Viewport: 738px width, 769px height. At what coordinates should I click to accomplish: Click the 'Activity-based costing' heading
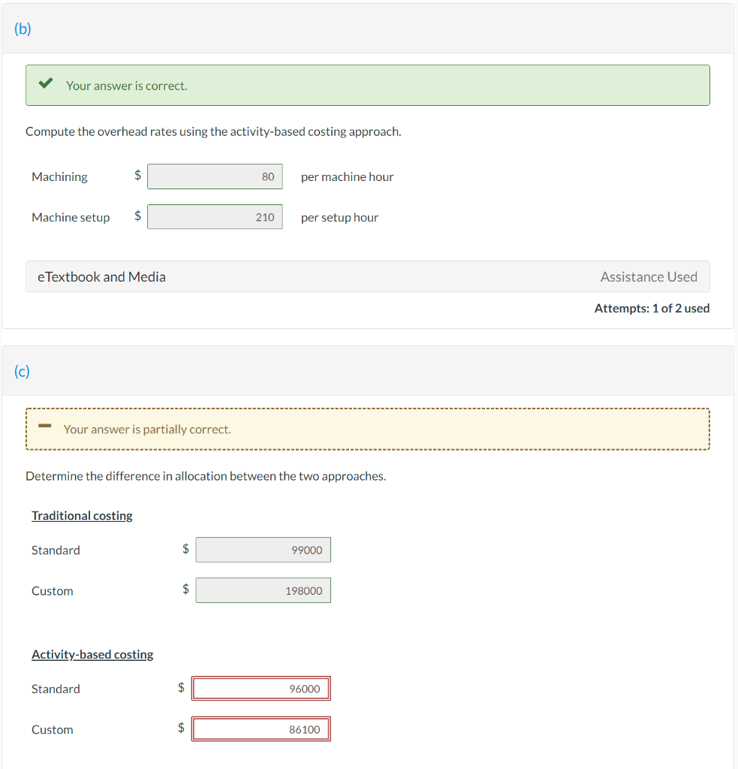(92, 655)
